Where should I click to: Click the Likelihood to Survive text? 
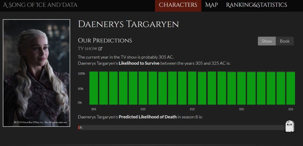pyautogui.click(x=139, y=63)
